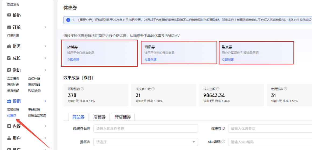Image resolution: width=312 pixels, height=150 pixels.
Task: Click 立即创建 under 店铺券 card
Action: [x=73, y=60]
